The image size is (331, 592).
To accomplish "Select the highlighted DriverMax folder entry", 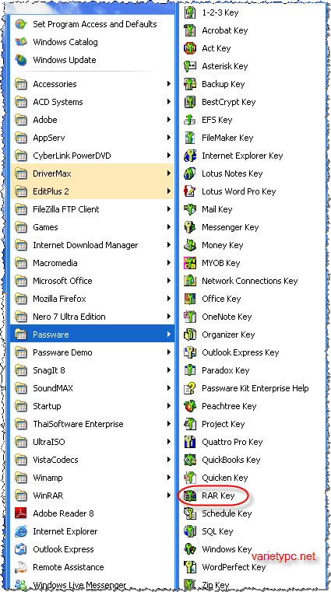I will tap(92, 173).
